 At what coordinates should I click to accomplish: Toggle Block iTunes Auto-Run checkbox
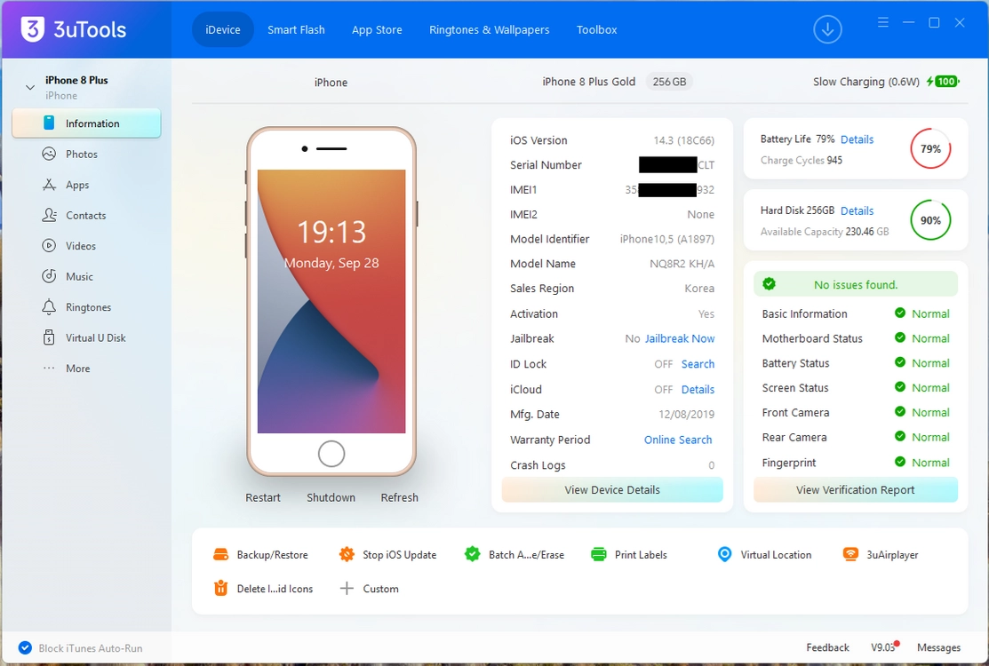point(25,647)
